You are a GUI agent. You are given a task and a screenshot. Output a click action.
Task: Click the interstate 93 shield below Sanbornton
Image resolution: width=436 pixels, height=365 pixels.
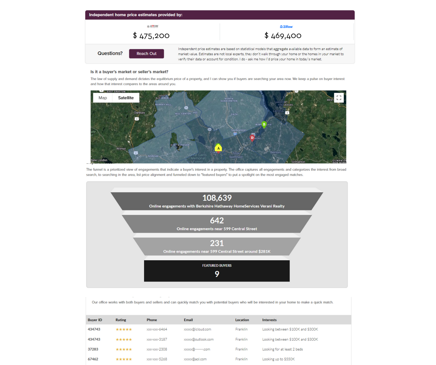(x=235, y=134)
